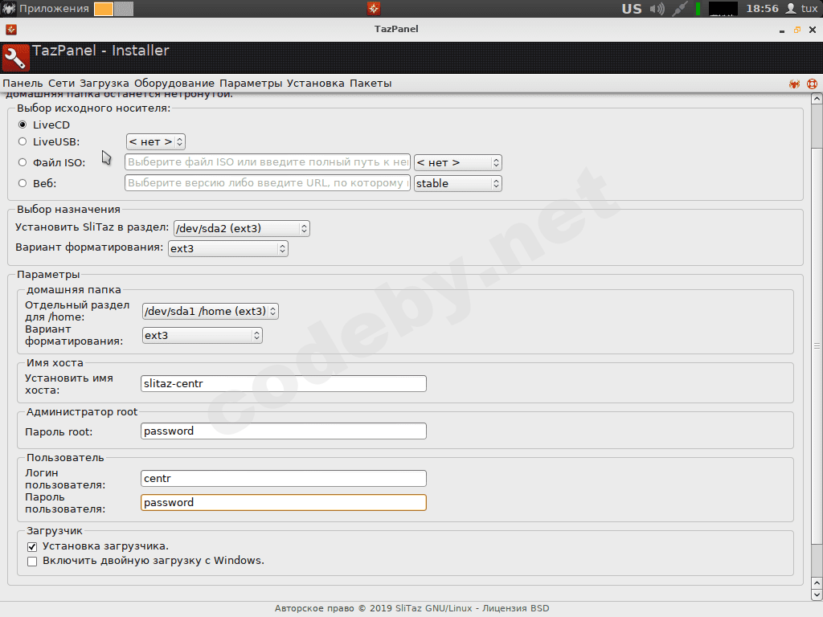Viewport: 823px width, 617px height.
Task: Select the LiveUSB source option
Action: (x=23, y=141)
